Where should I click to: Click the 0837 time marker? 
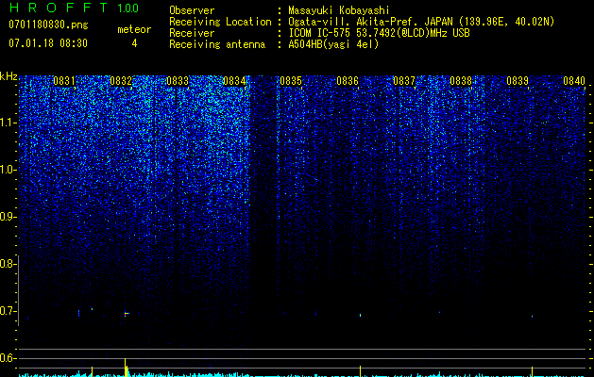tap(404, 81)
